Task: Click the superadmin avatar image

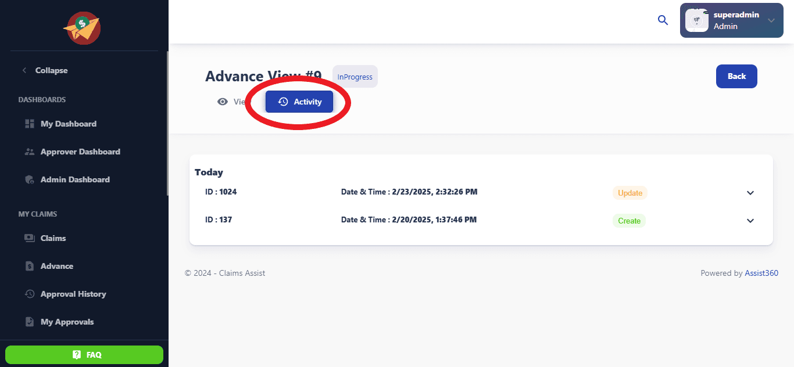Action: [697, 20]
